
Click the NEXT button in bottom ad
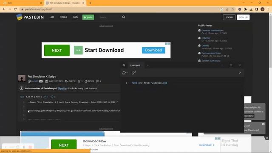(x=64, y=145)
